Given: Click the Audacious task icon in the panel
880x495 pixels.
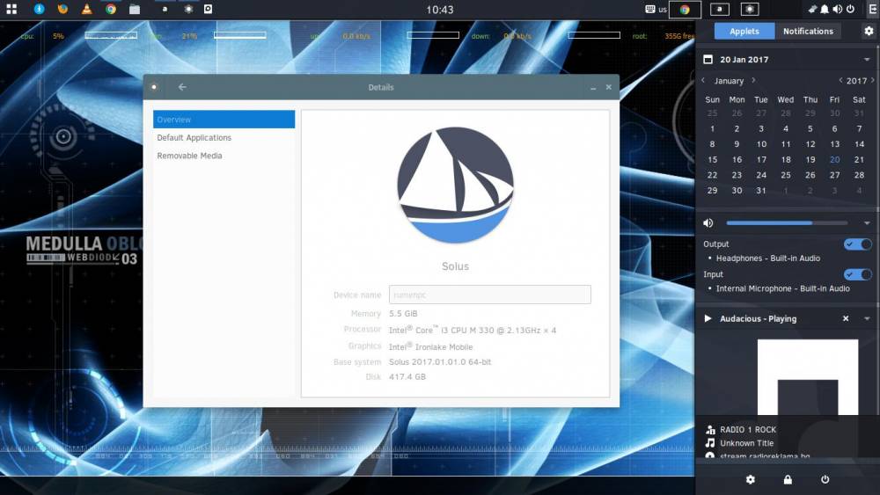Looking at the screenshot, I should (165, 9).
